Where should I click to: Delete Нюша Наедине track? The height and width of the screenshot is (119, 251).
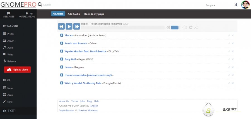(x=233, y=67)
